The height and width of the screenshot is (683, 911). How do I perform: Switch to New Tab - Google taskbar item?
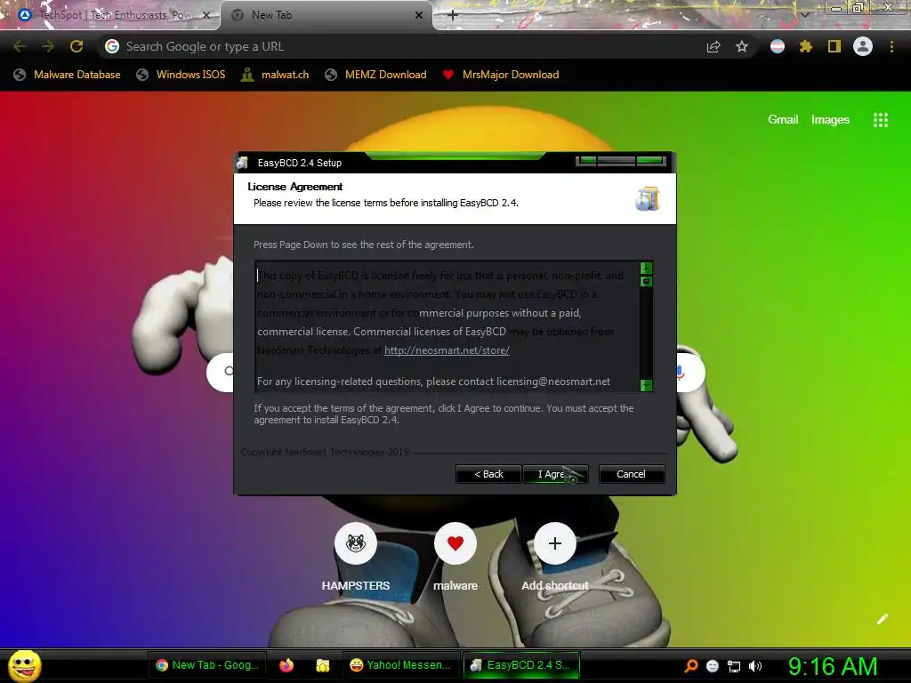point(207,665)
